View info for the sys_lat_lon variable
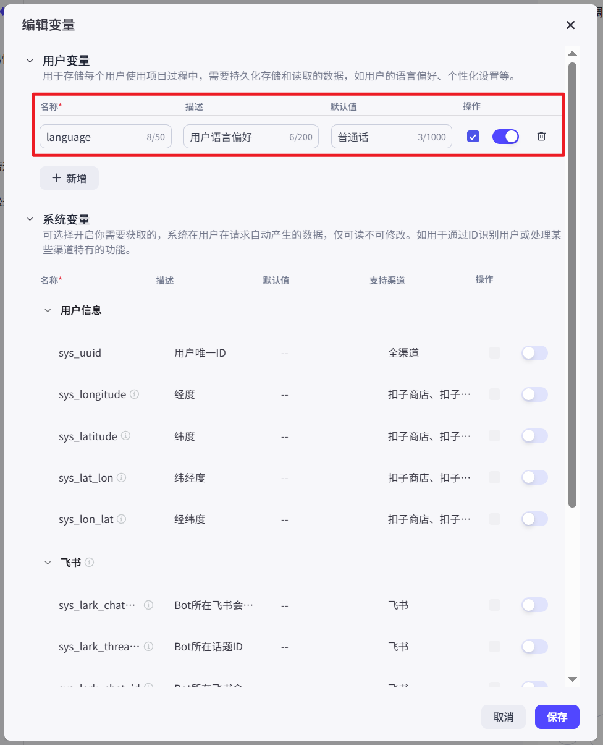 coord(122,477)
